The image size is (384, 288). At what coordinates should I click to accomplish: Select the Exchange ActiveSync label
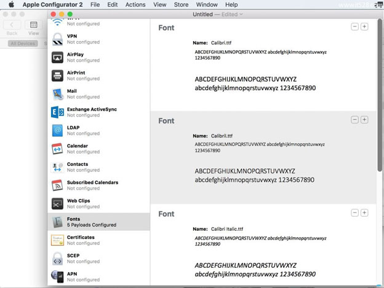coord(92,109)
